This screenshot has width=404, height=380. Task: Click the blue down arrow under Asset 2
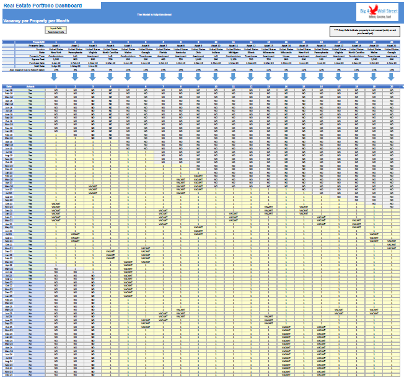click(75, 77)
